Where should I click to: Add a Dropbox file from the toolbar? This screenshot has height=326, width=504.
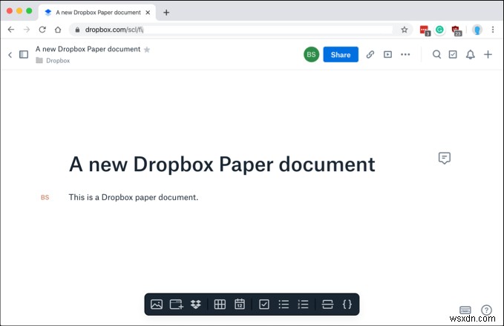point(195,304)
